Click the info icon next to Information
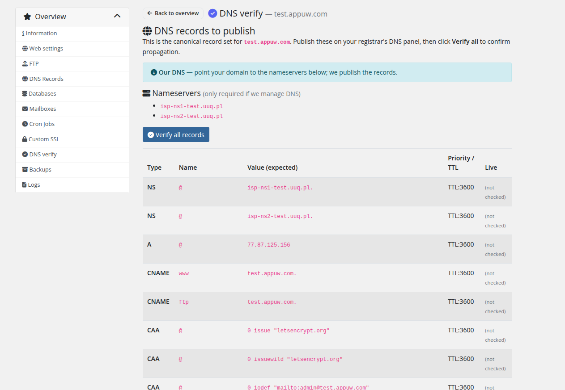Viewport: 565px width, 390px height. pyautogui.click(x=23, y=34)
